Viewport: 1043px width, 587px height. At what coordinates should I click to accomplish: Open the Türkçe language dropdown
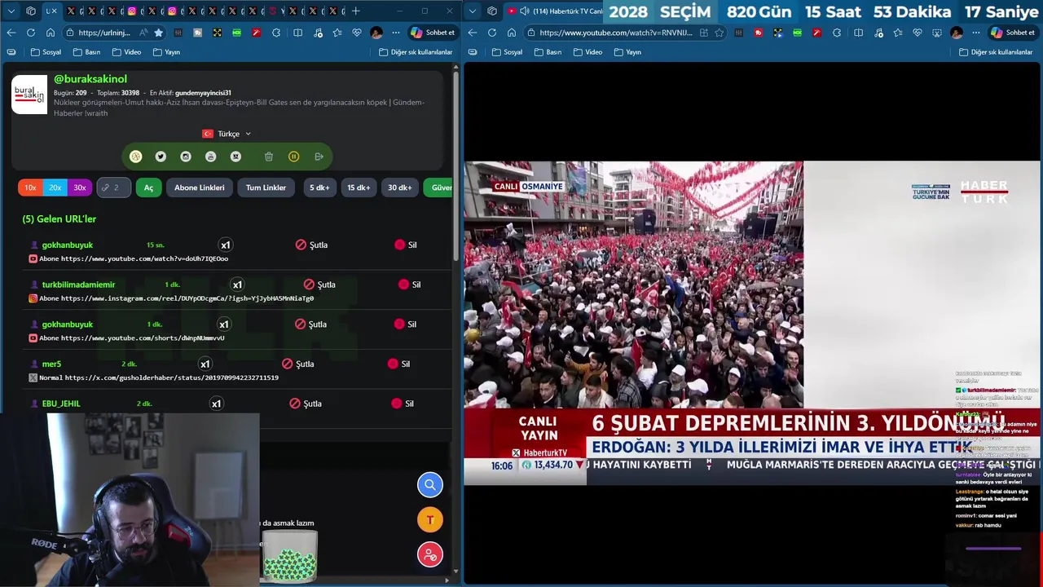pos(227,134)
